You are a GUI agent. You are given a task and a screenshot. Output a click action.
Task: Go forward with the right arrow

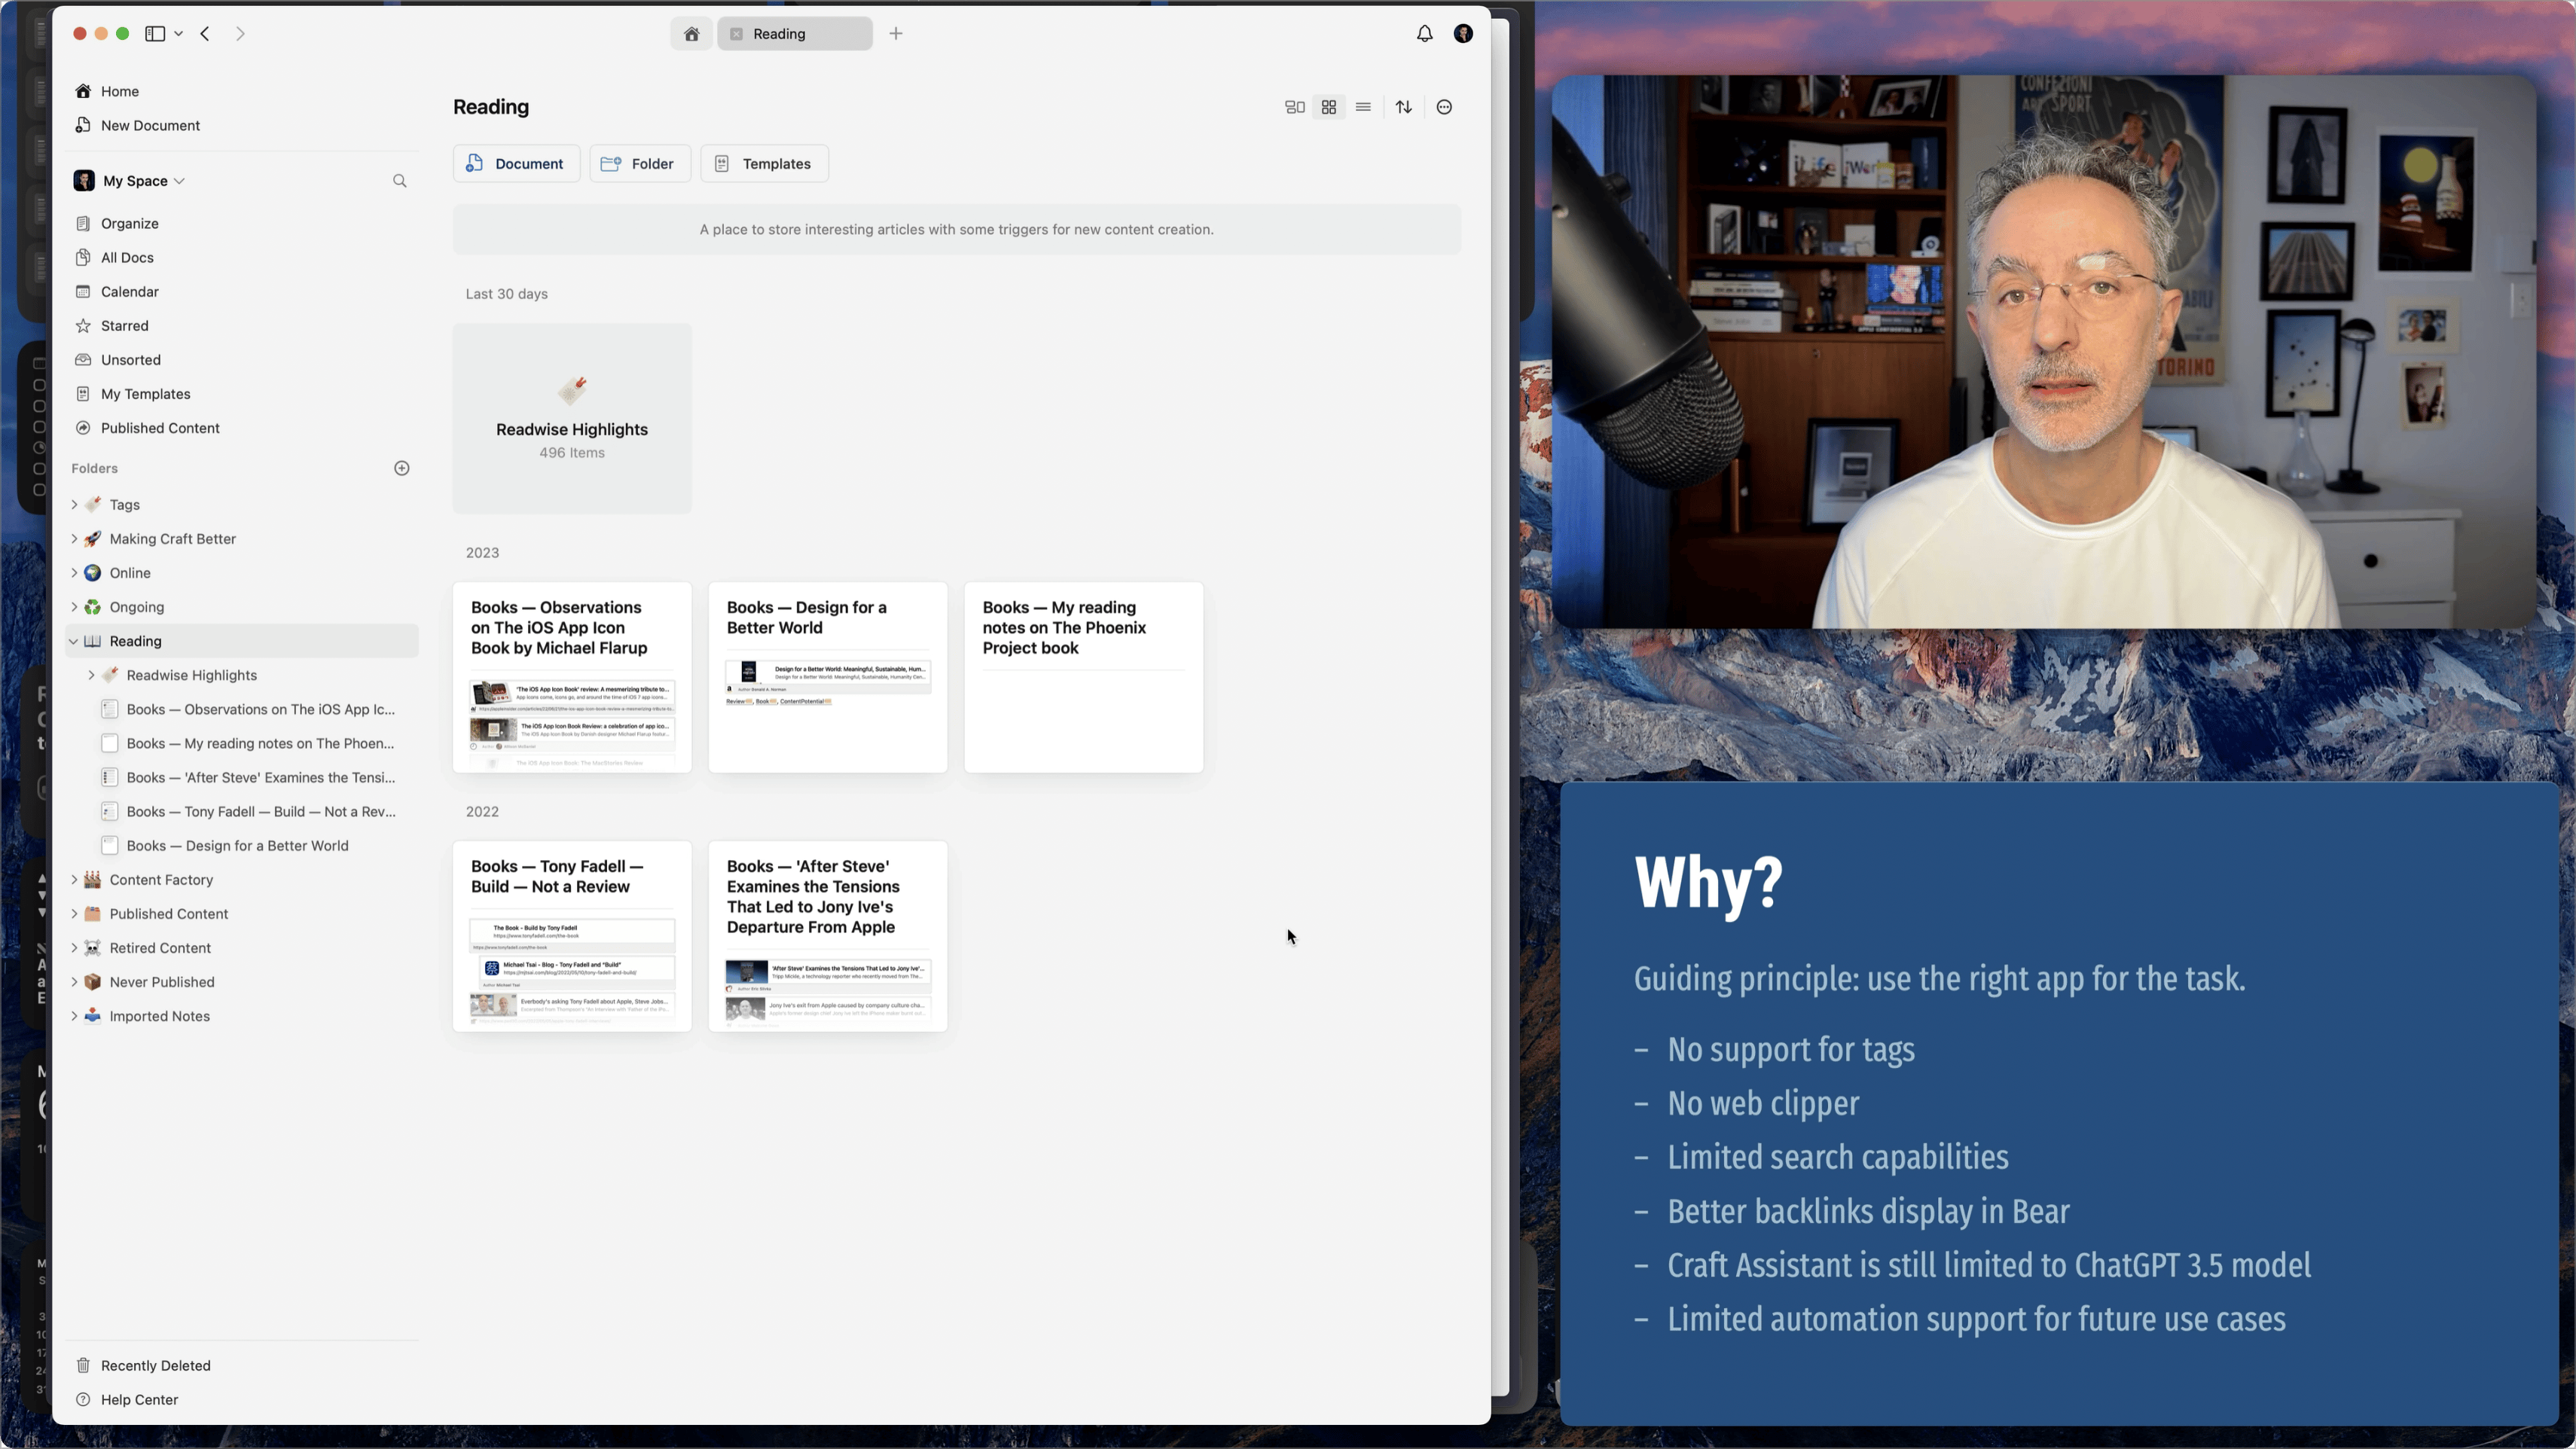(240, 34)
